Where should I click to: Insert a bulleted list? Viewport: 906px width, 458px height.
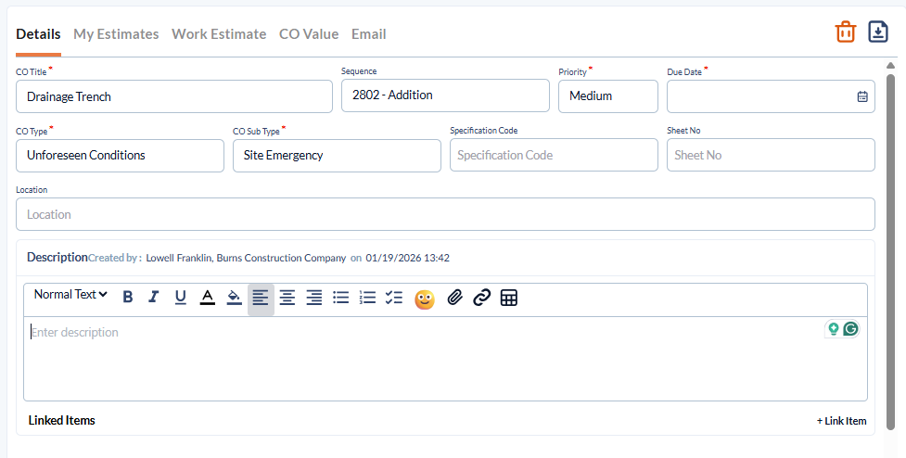[341, 298]
